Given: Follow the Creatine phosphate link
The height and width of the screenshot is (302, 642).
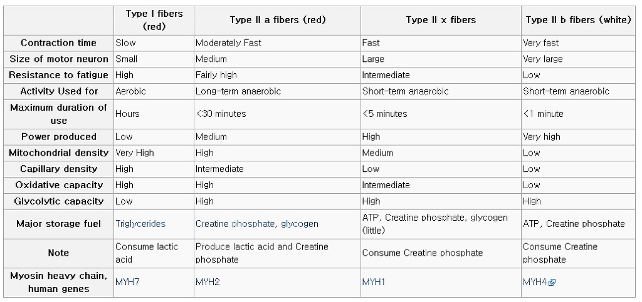Looking at the screenshot, I should click(x=235, y=224).
